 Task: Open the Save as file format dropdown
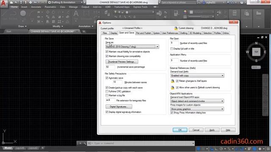[x=132, y=46]
